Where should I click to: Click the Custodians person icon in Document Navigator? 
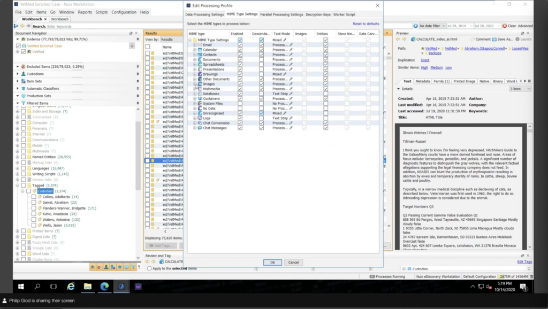24,74
